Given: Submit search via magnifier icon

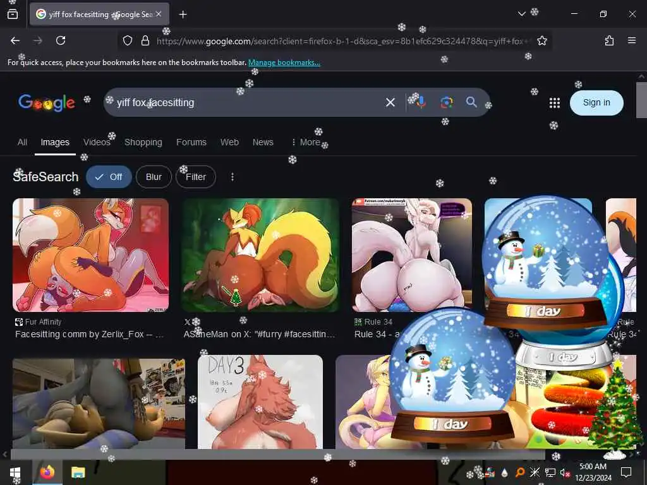Looking at the screenshot, I should [x=471, y=102].
